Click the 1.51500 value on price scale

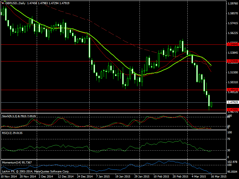point(232,72)
